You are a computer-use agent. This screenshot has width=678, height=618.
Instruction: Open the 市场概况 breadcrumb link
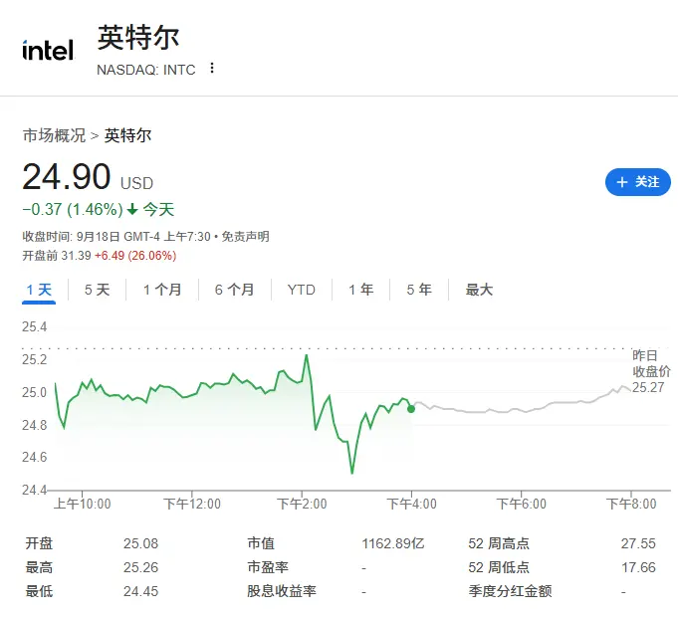[55, 135]
